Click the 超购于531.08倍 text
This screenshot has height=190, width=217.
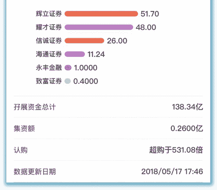[176, 150]
